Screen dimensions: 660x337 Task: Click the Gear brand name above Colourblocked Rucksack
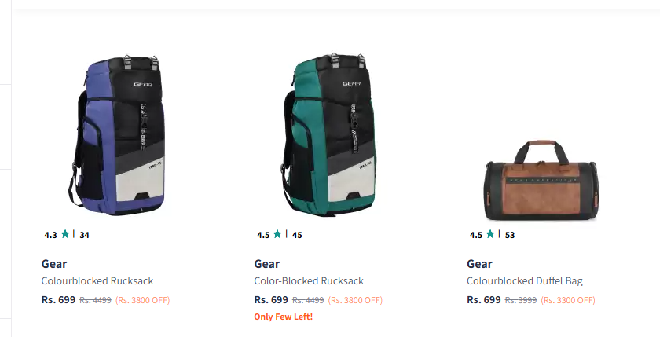[x=54, y=264]
